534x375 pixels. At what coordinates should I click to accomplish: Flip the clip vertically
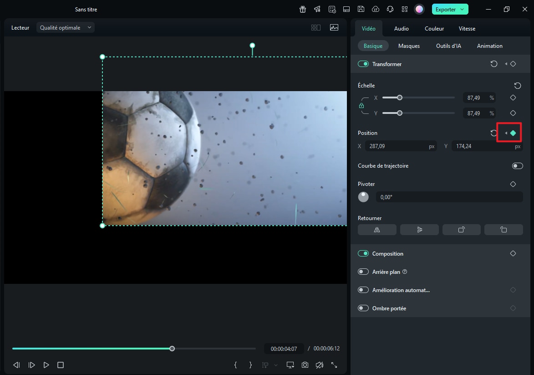(419, 230)
